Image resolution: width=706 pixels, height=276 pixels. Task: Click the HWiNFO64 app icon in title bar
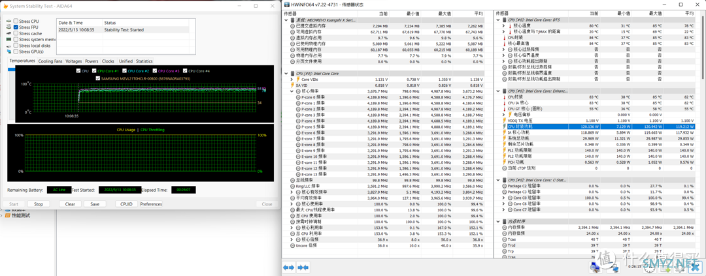pyautogui.click(x=287, y=4)
